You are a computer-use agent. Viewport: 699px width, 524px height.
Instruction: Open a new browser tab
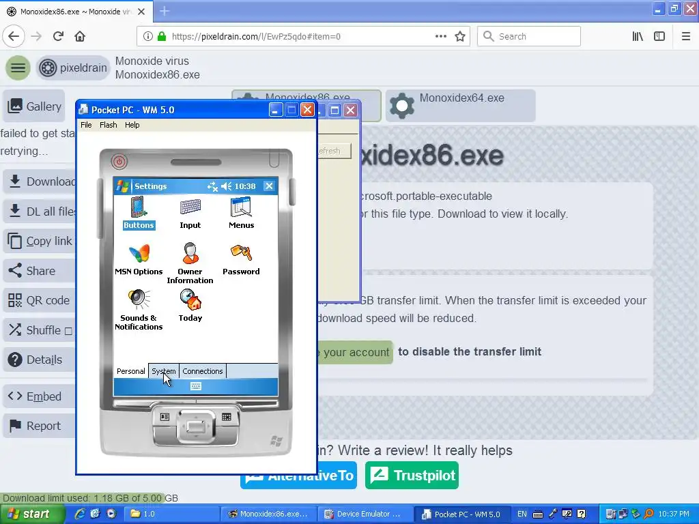tap(165, 11)
